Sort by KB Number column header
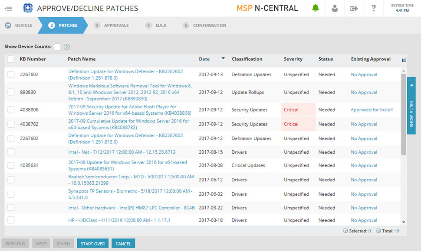The width and height of the screenshot is (421, 251). (33, 59)
